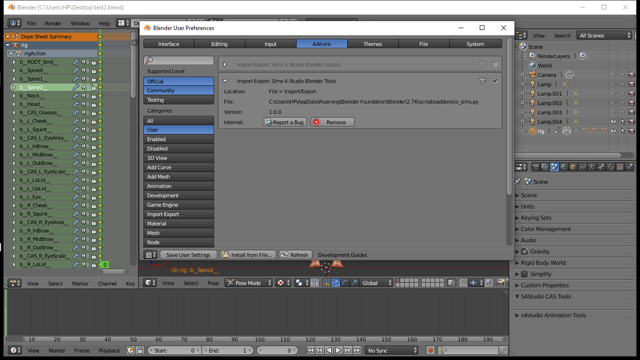Refresh the add-ons list

click(296, 255)
